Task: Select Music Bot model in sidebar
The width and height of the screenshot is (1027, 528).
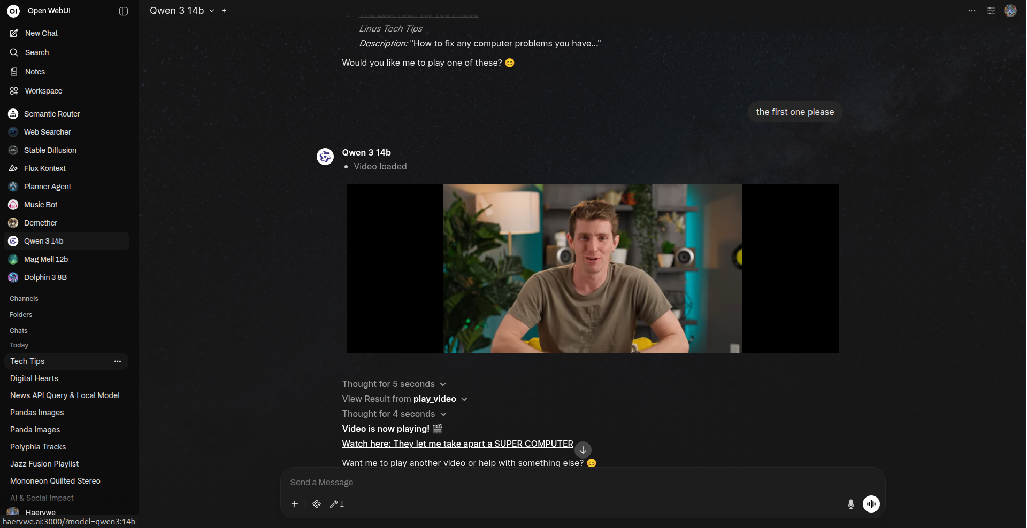Action: pos(41,205)
